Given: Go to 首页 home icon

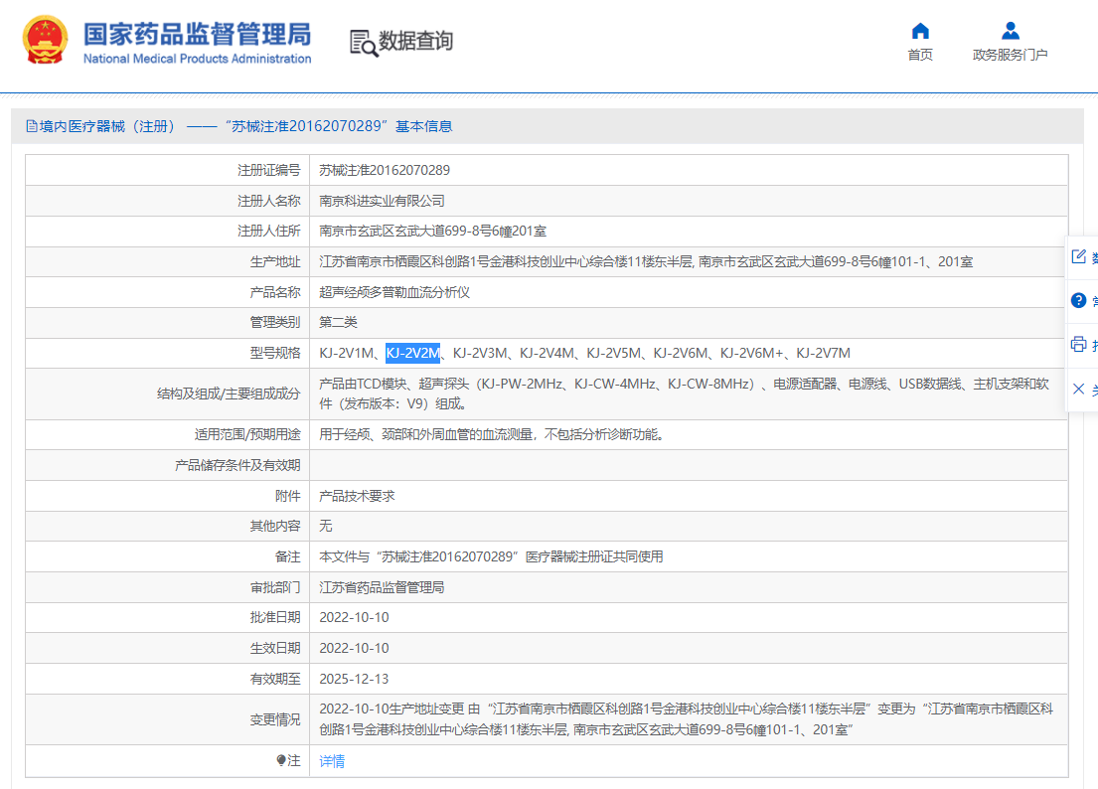Looking at the screenshot, I should (x=920, y=31).
